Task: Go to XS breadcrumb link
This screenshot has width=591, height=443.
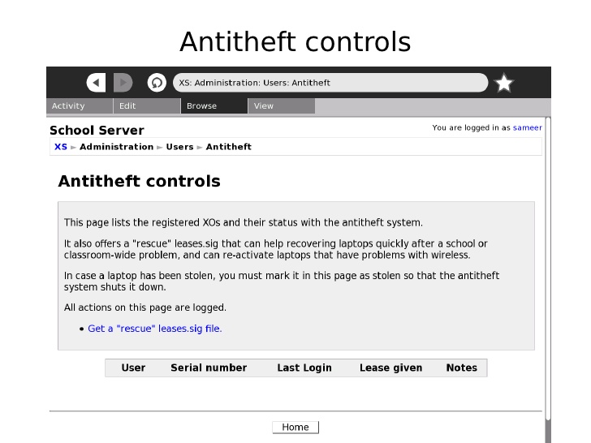Action: [x=61, y=147]
